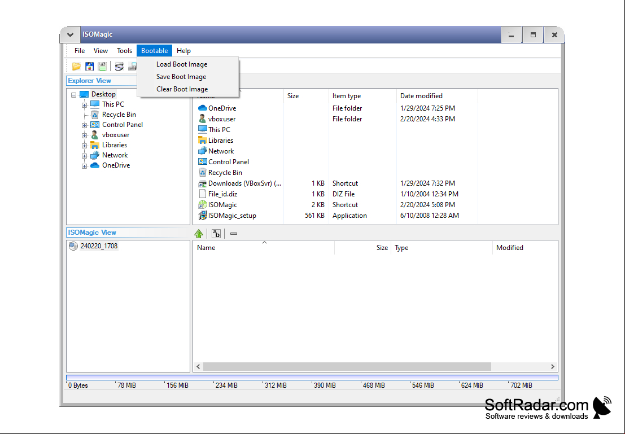Sort ISOMagic list by Name column

(x=264, y=248)
